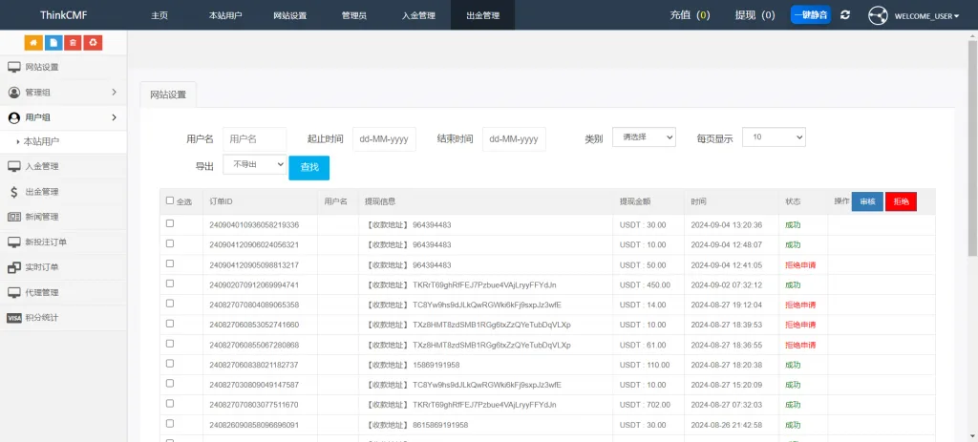Check the box for order 240904010936058219336
Screen dimensions: 978x442
[x=170, y=224]
